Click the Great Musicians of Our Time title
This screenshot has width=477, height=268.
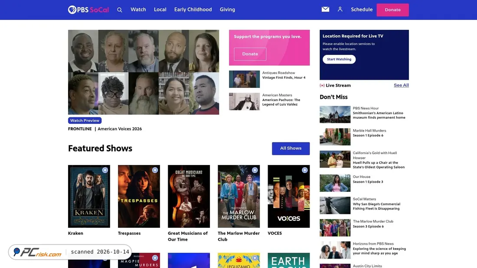(188, 236)
